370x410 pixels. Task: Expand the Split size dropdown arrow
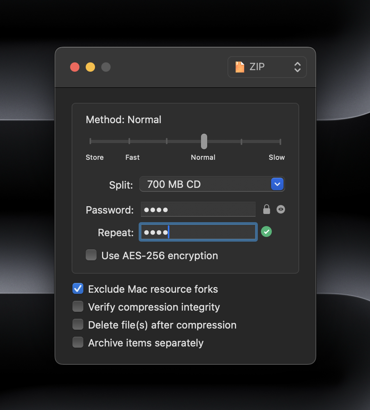point(277,184)
